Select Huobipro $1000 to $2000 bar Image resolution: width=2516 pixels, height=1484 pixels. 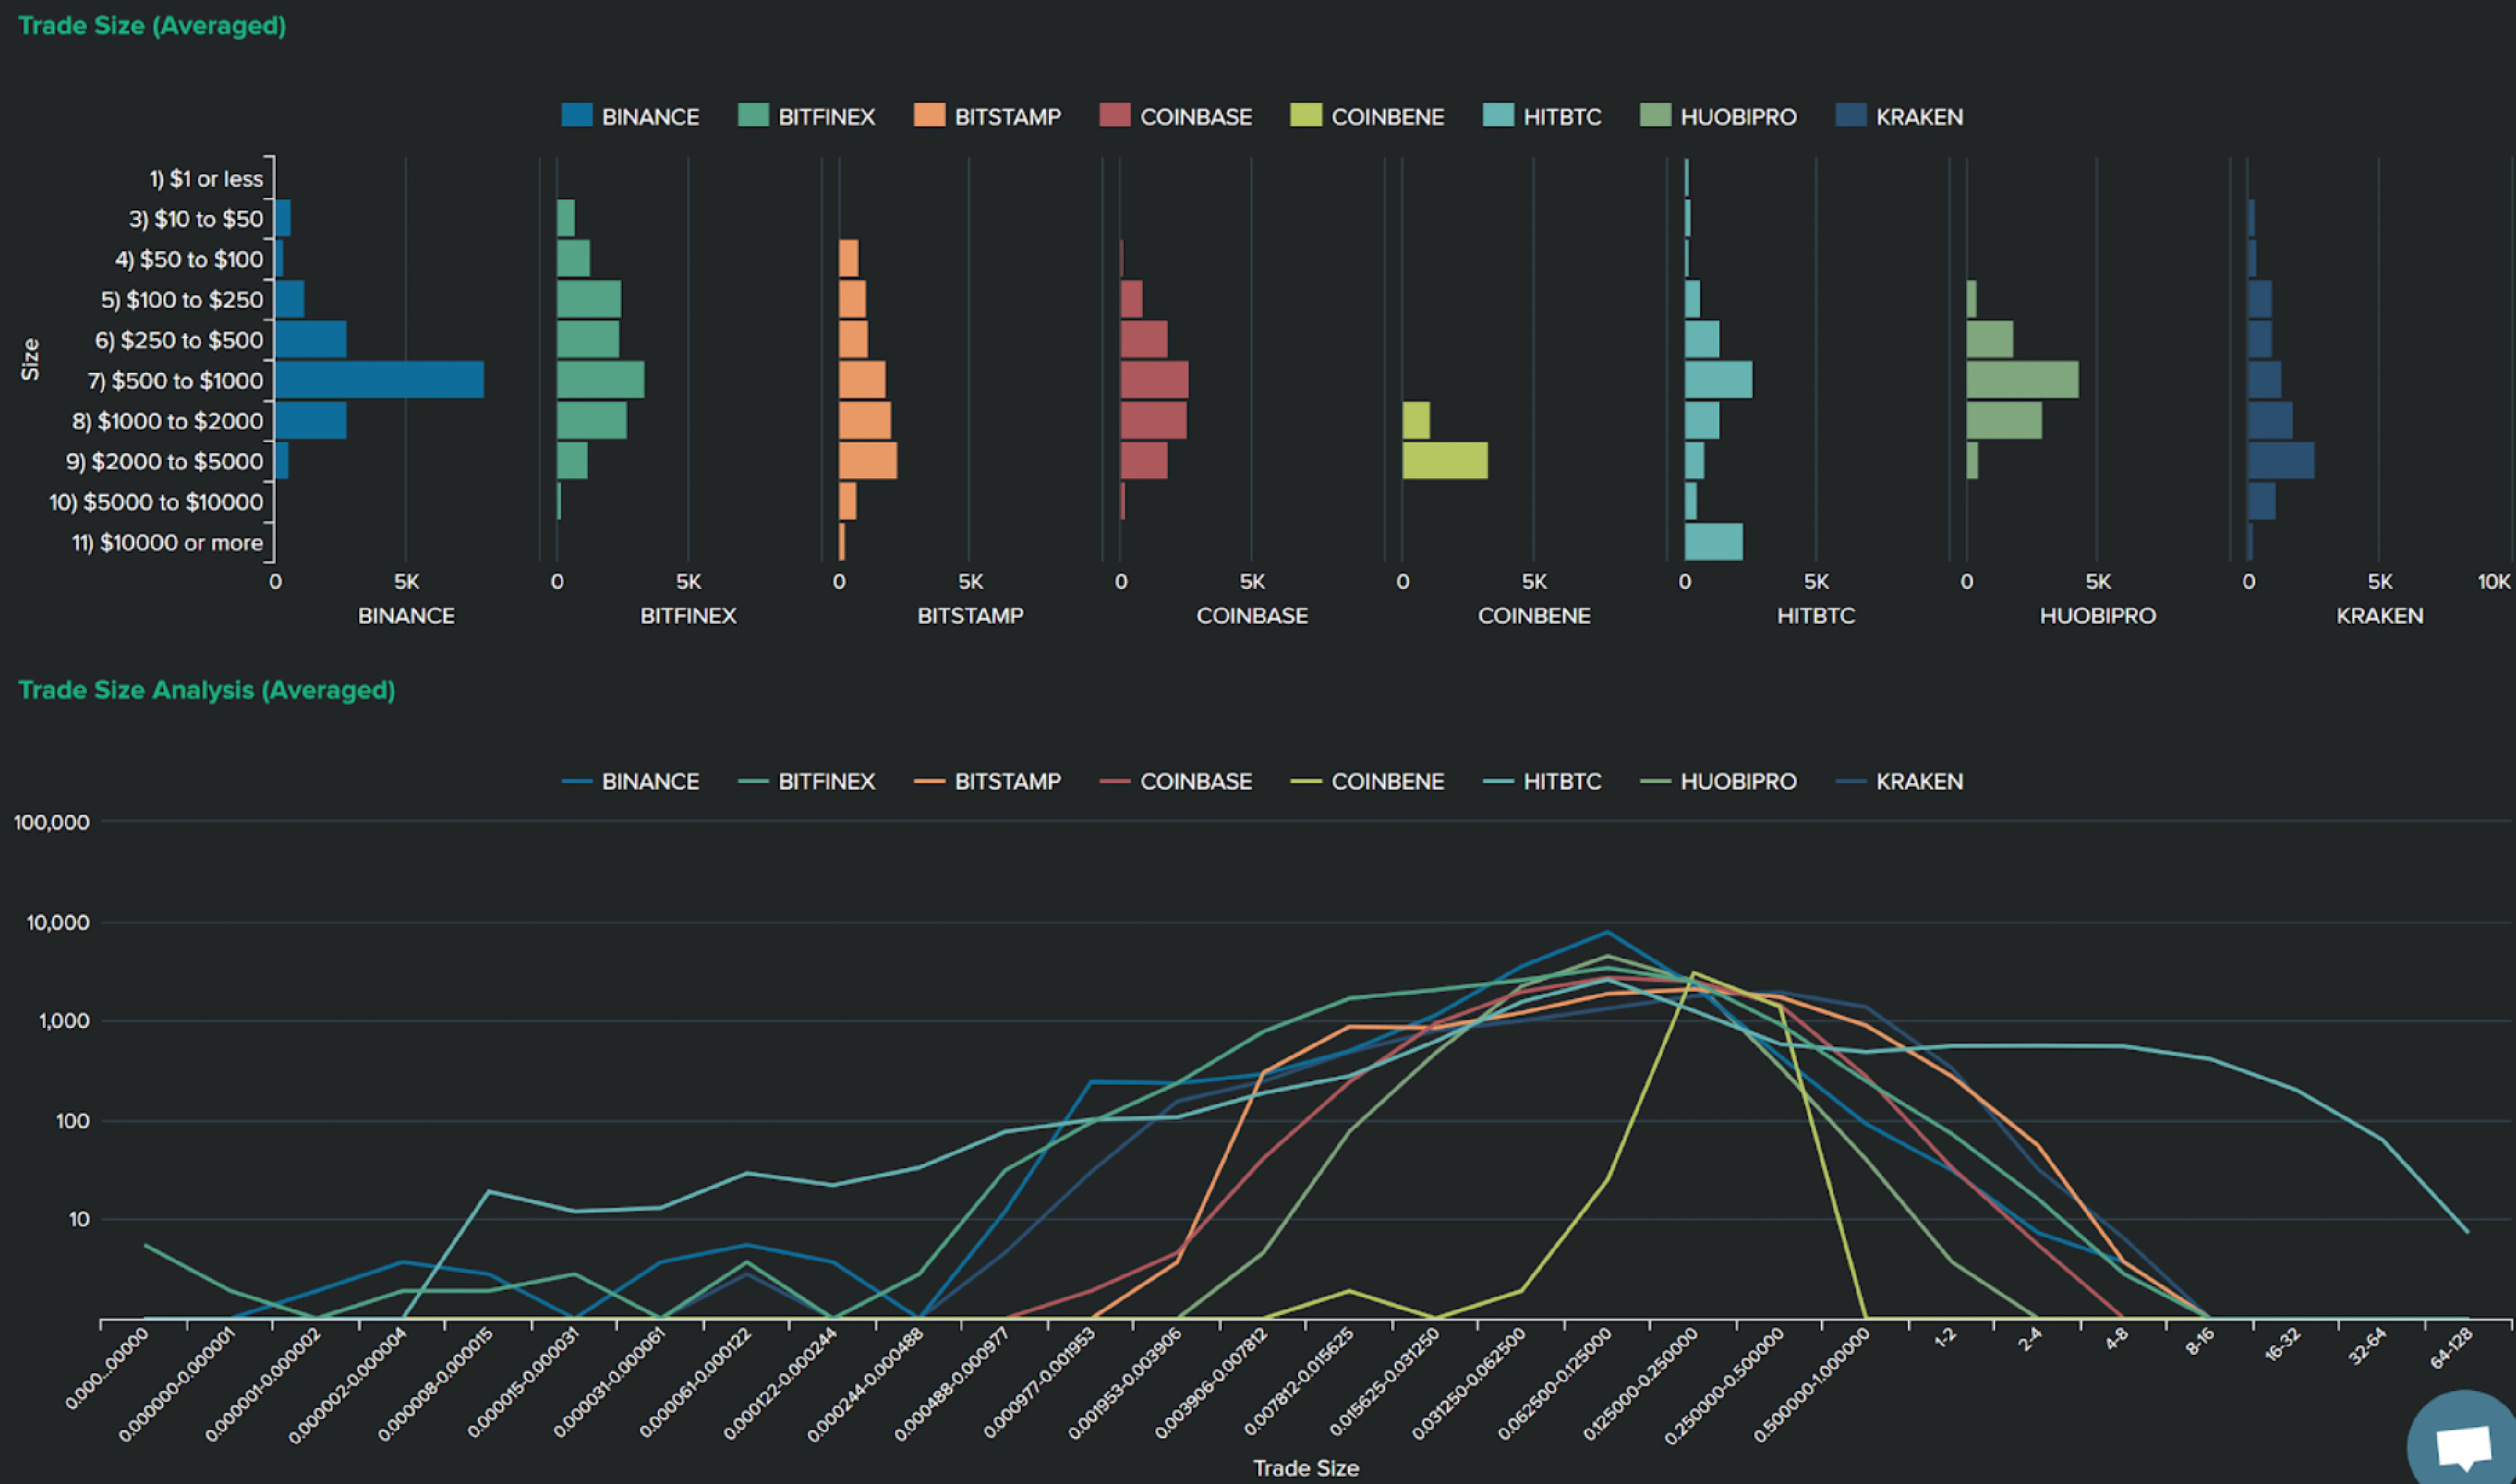point(2004,420)
